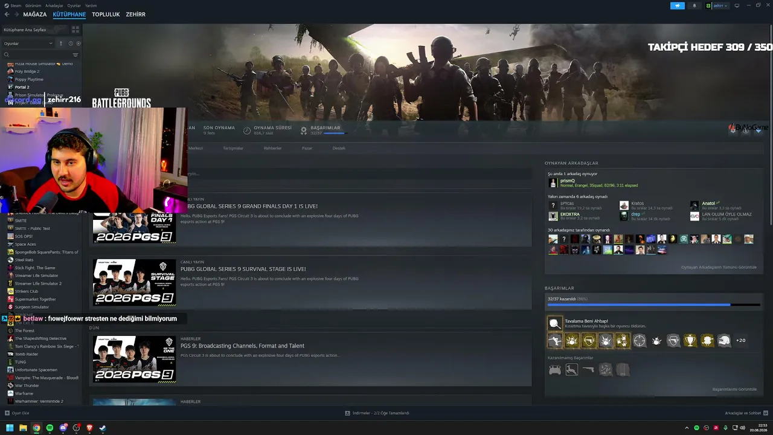This screenshot has width=773, height=435.
Task: Open the Yardım menu
Action: [x=90, y=5]
